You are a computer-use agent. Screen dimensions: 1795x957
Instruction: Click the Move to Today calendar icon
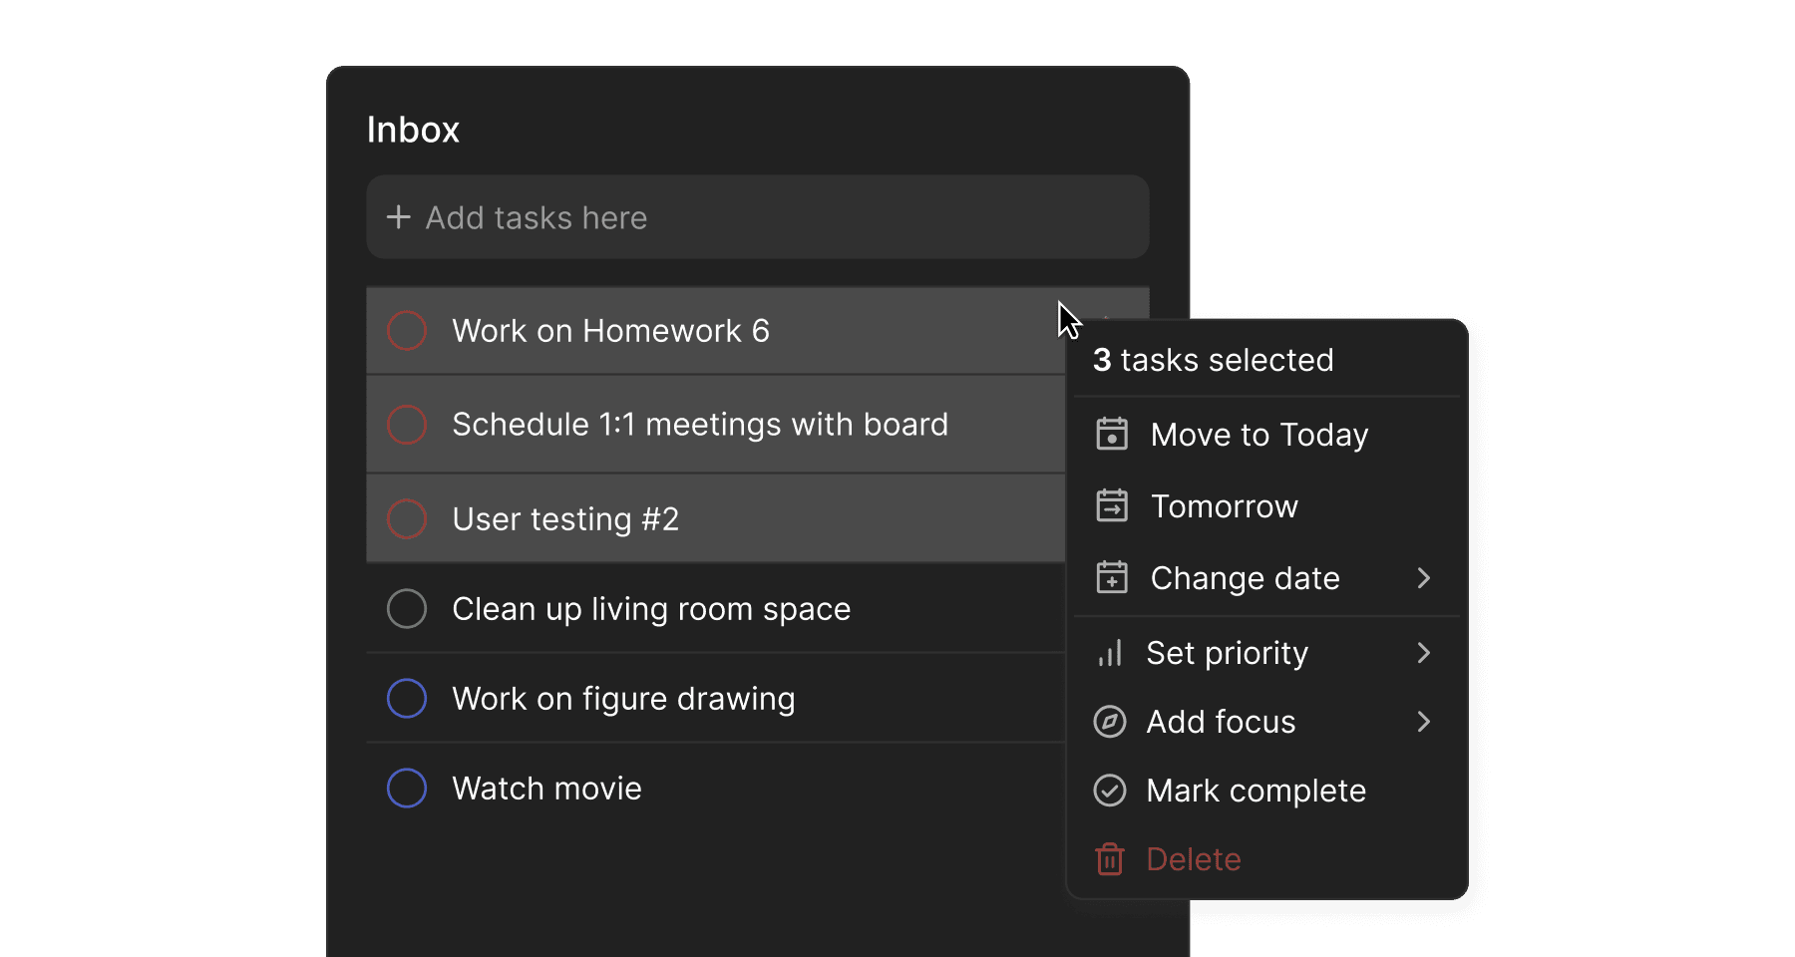(1111, 435)
